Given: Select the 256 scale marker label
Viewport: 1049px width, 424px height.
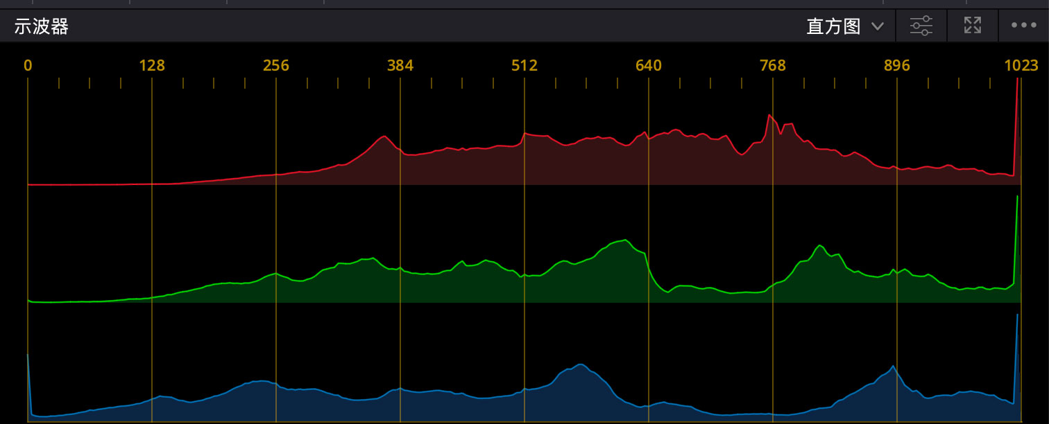Looking at the screenshot, I should point(276,66).
